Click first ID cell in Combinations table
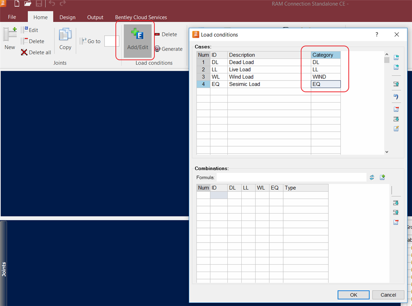Viewport: 412px width, 306px height. 219,195
